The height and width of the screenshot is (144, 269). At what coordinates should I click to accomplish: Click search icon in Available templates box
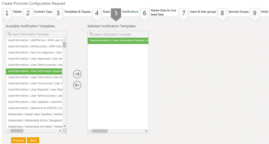(x=9, y=34)
